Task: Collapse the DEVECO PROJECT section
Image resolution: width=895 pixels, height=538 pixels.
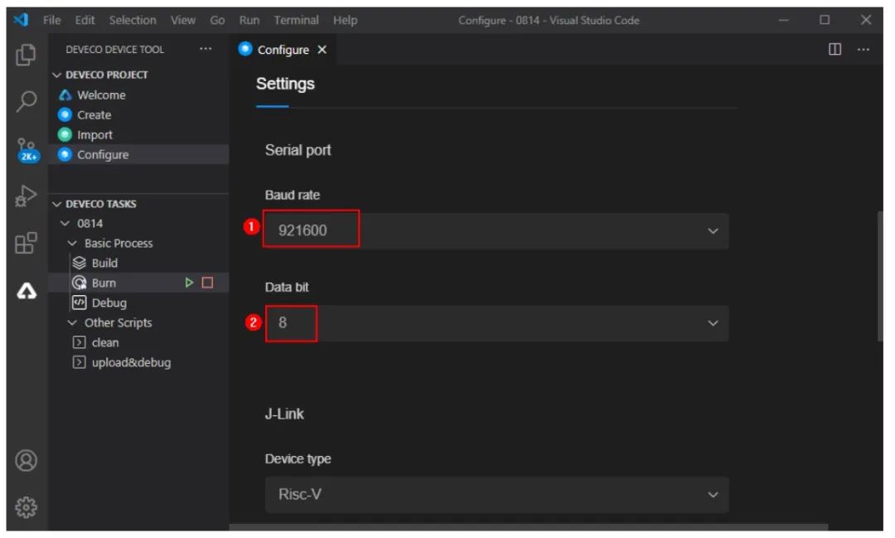Action: click(56, 75)
